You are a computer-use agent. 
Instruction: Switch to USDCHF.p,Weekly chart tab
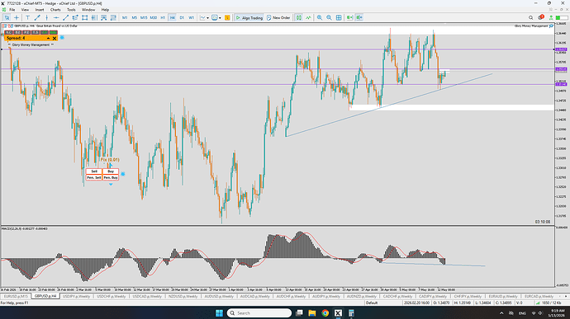tap(112, 296)
